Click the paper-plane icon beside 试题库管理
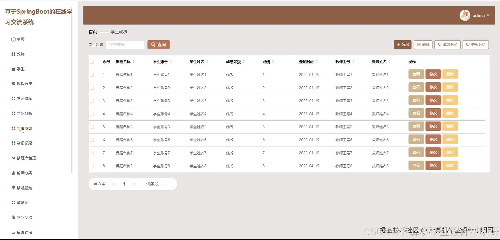Screen dimensions: 500x240 coord(13,158)
